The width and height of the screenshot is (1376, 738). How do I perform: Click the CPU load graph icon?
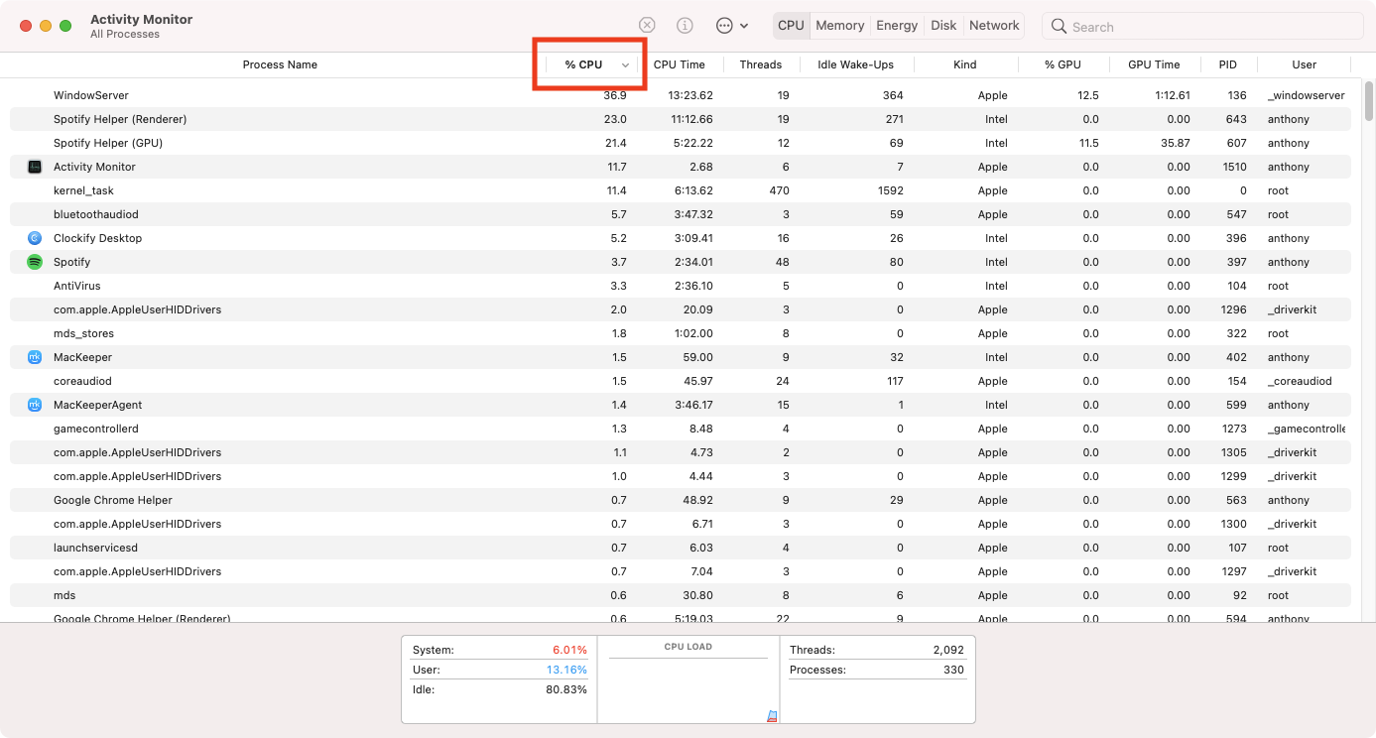coord(773,715)
